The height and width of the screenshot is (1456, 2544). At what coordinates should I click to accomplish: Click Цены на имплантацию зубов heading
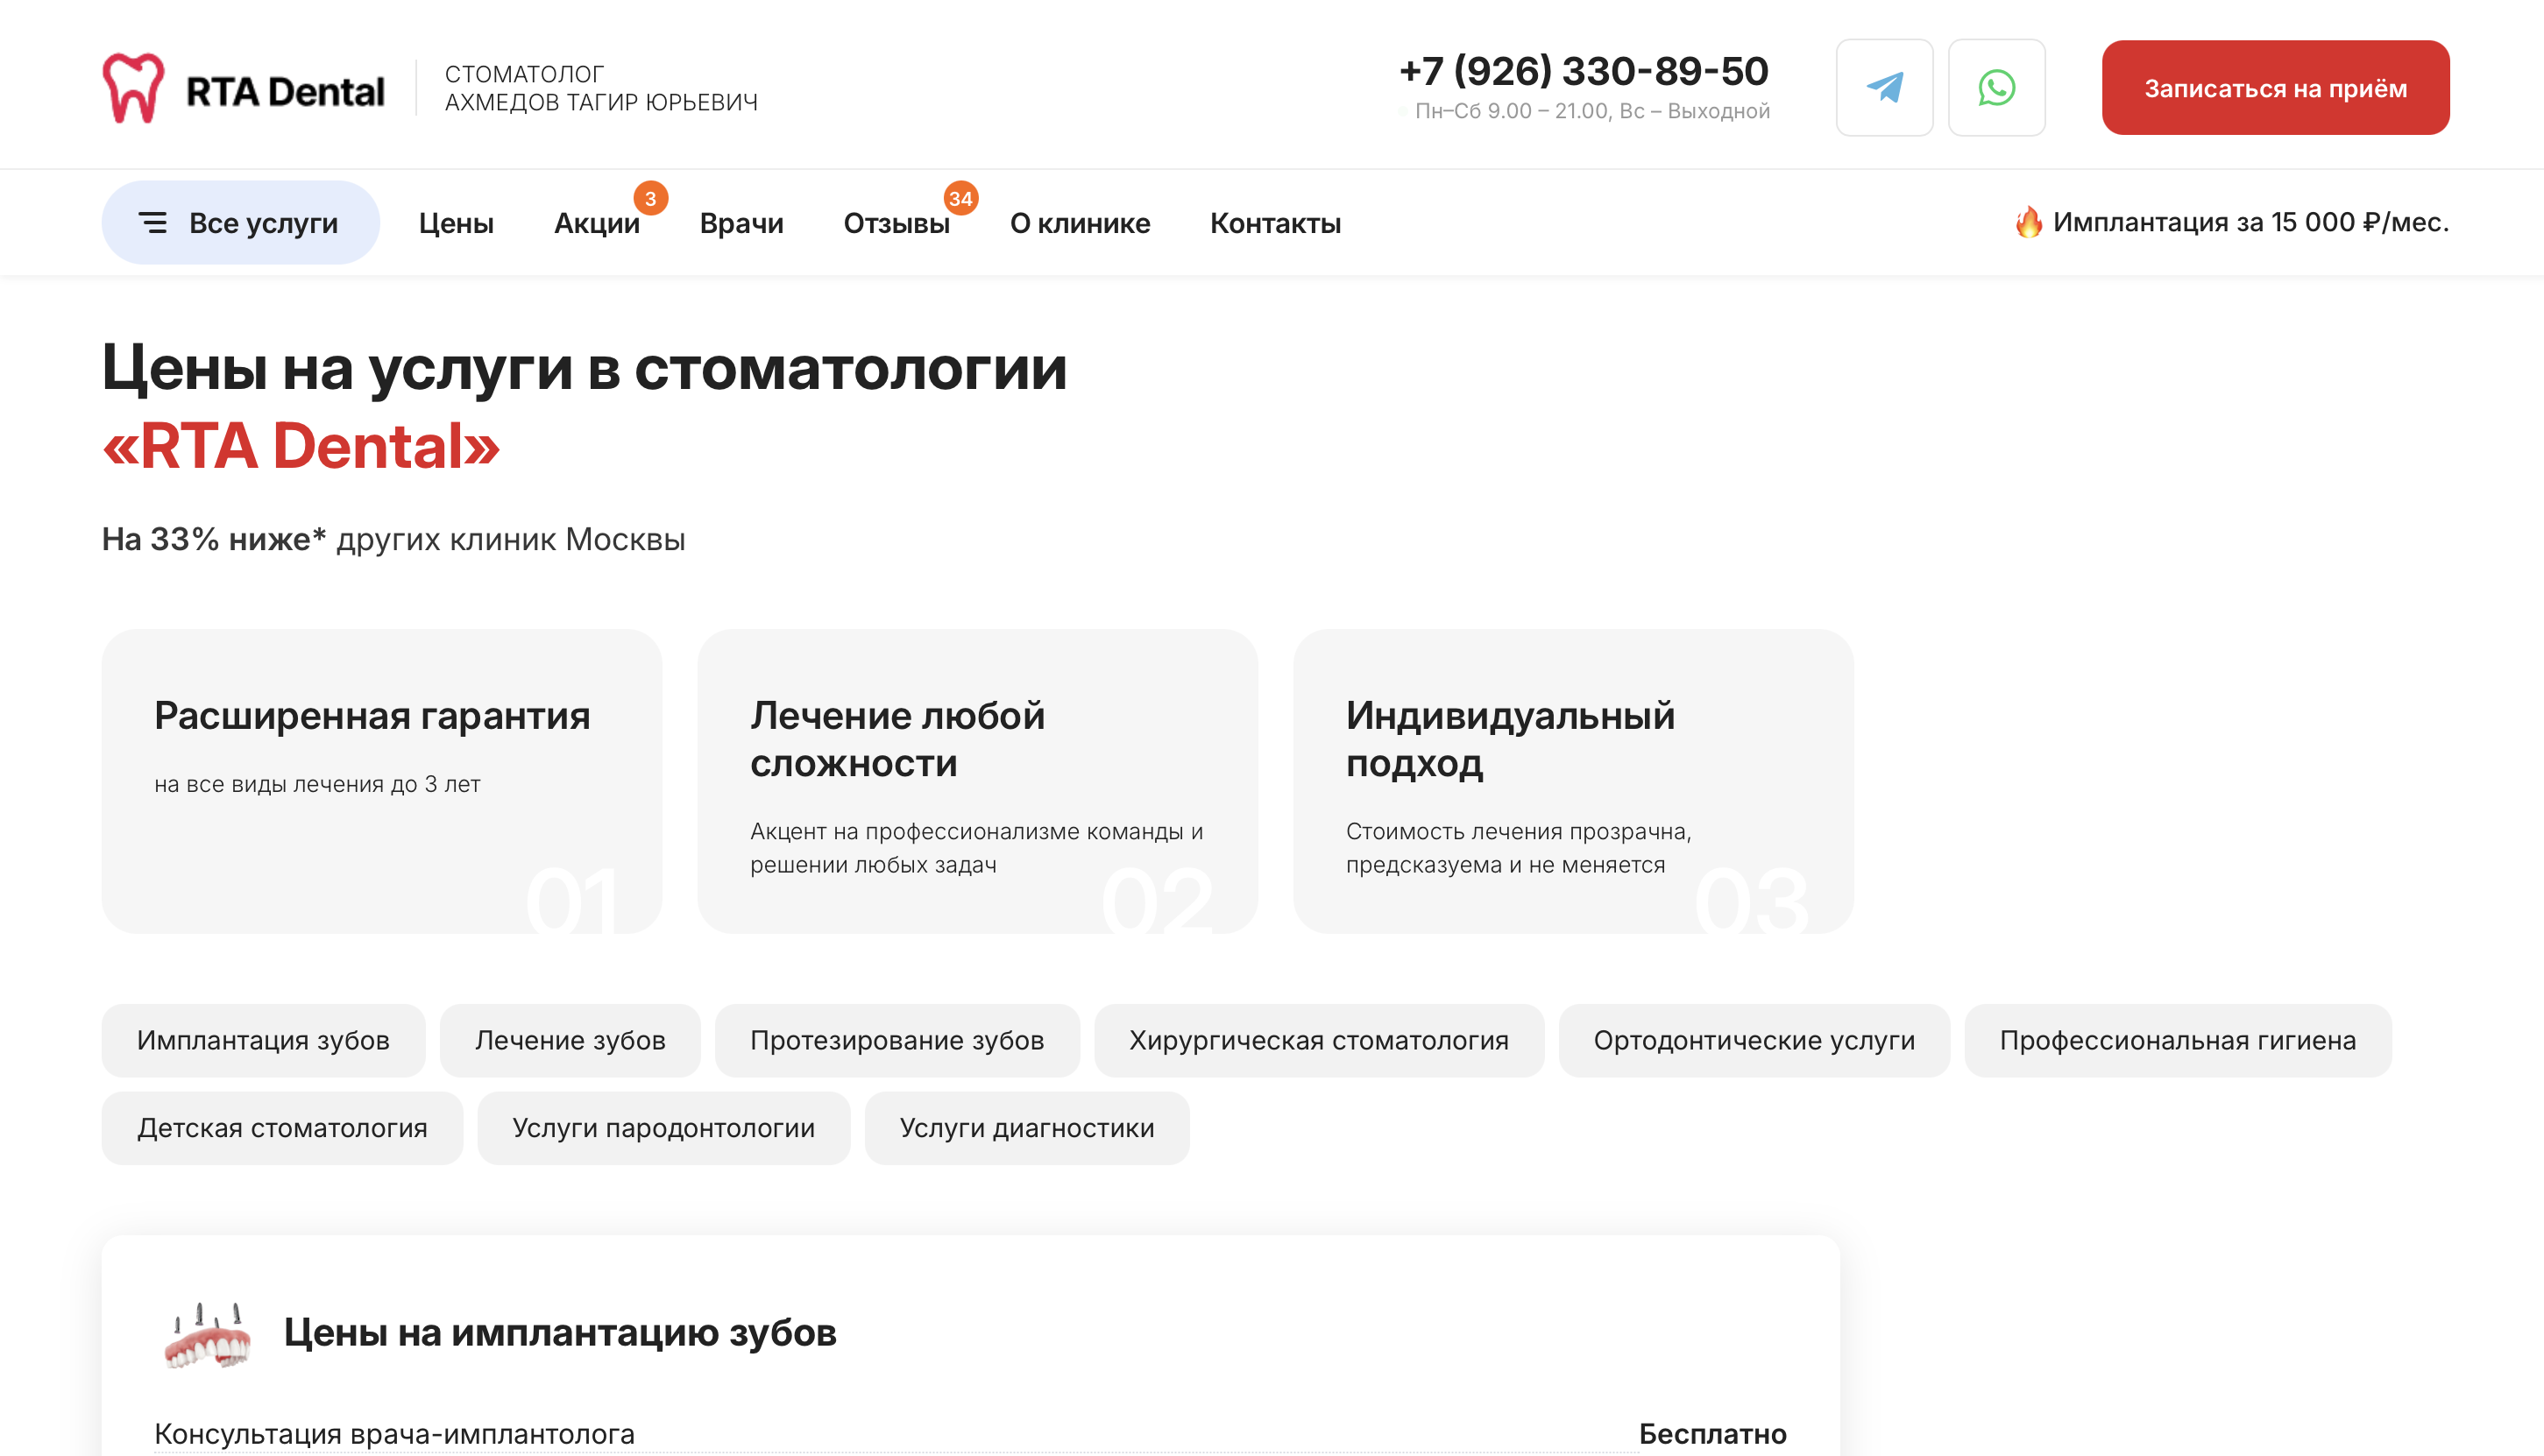click(x=560, y=1333)
